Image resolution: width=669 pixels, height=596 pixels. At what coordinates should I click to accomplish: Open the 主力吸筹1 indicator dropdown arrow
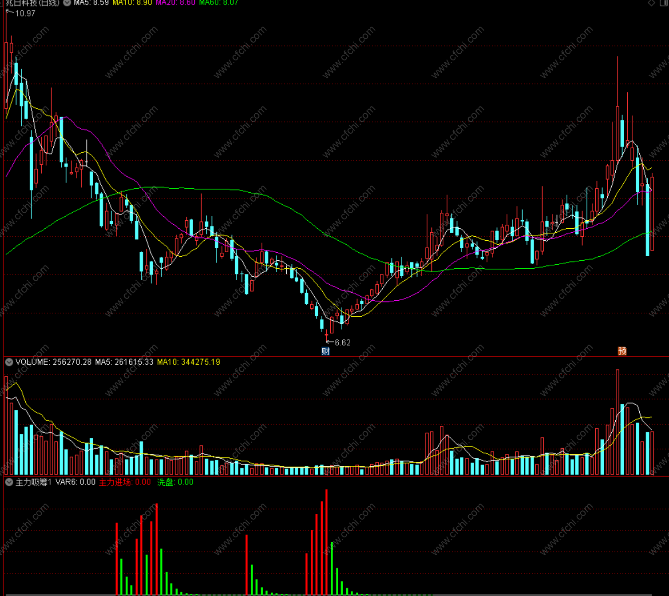9,482
